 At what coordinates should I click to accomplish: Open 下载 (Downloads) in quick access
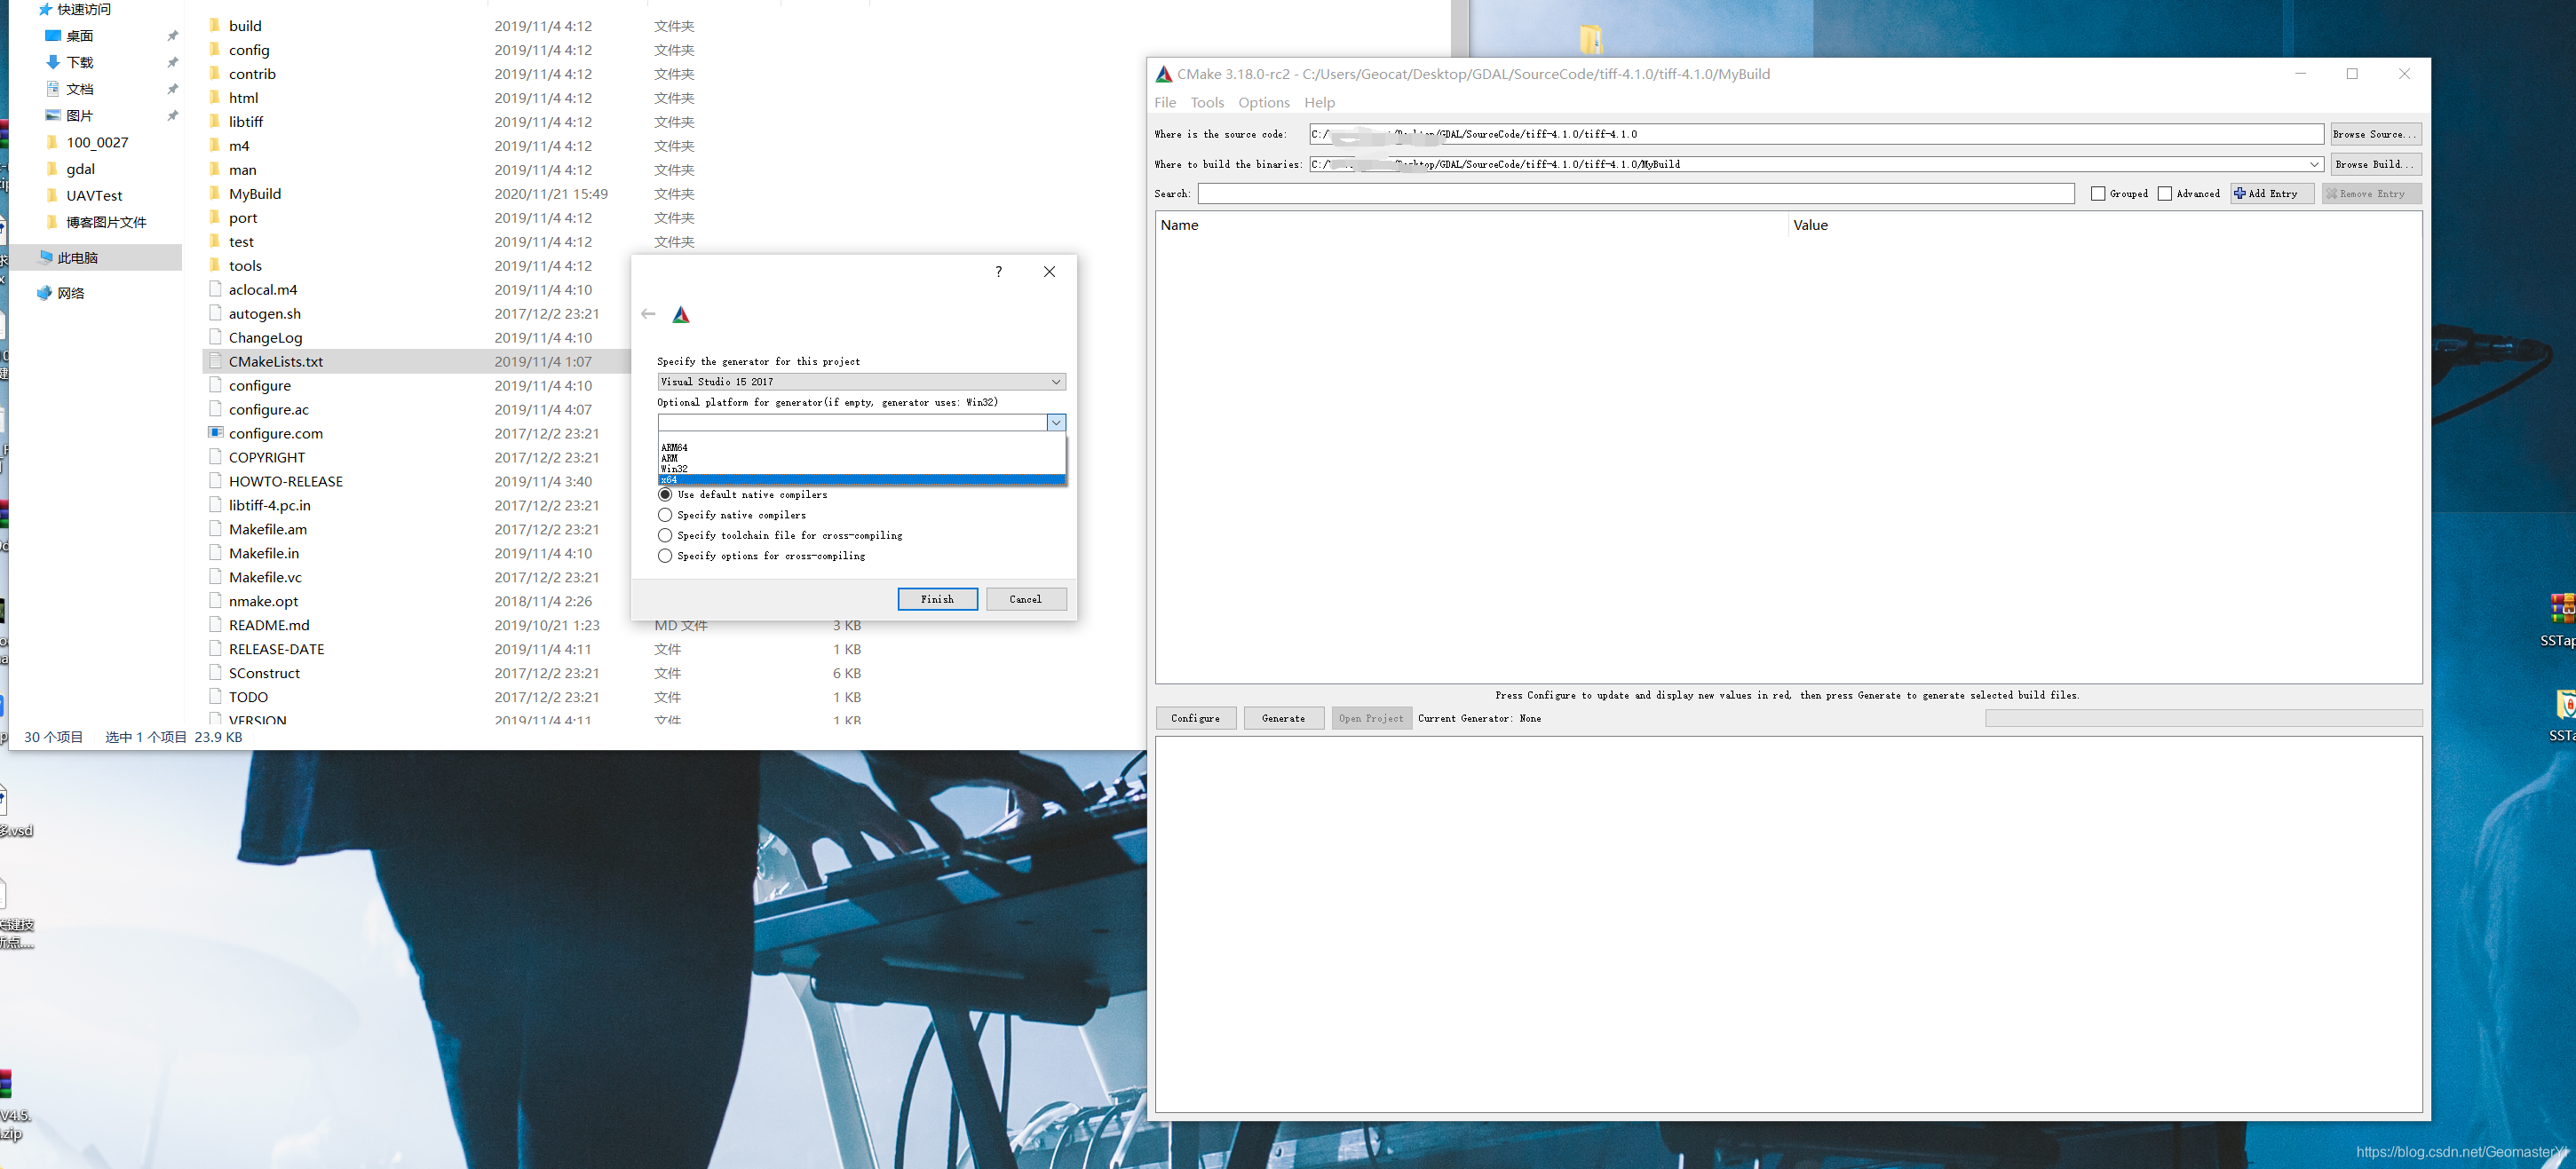pos(79,62)
